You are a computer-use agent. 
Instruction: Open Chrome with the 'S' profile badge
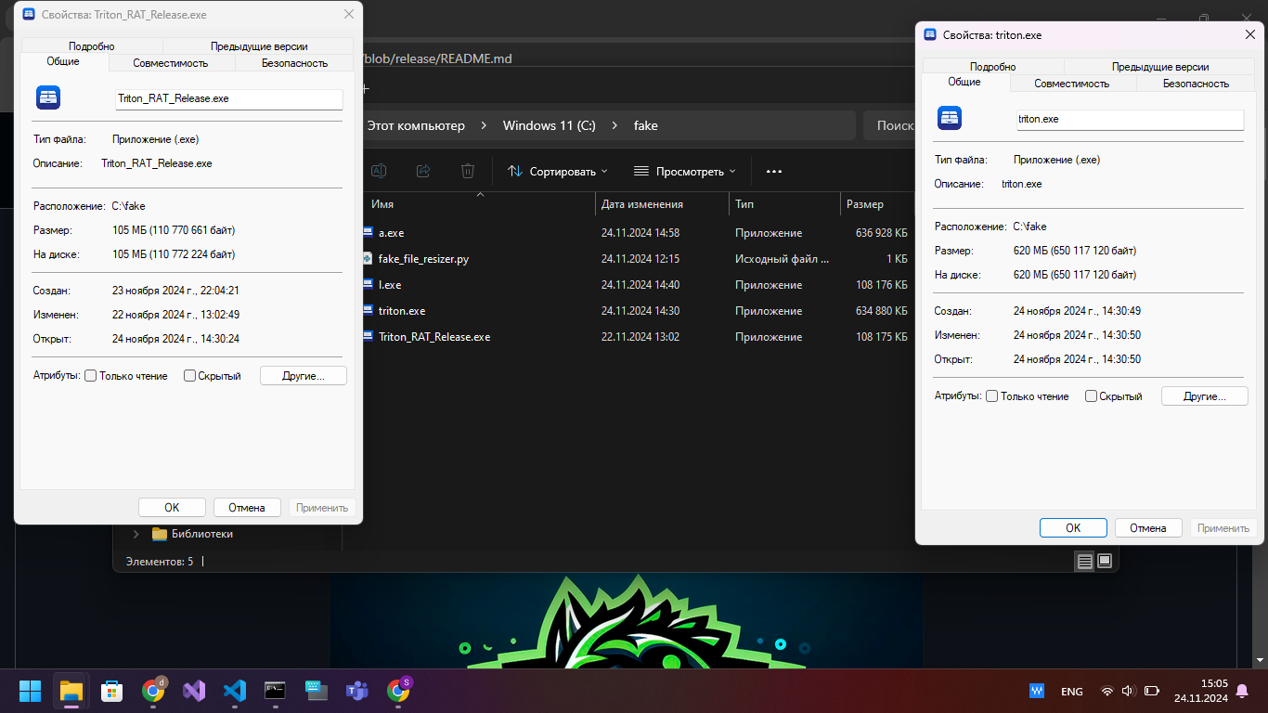pos(398,691)
